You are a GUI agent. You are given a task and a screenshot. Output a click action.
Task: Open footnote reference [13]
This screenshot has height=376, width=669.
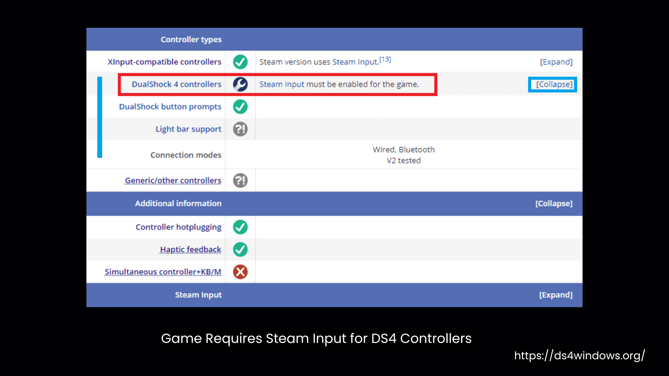tap(385, 60)
